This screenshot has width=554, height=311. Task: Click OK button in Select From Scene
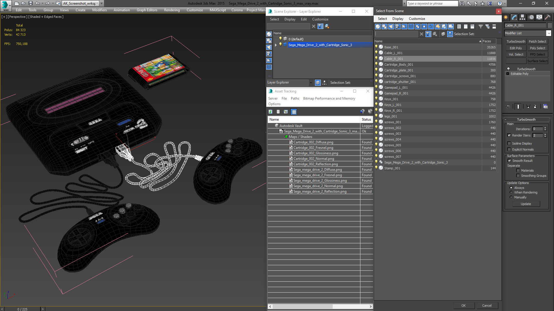pos(463,306)
